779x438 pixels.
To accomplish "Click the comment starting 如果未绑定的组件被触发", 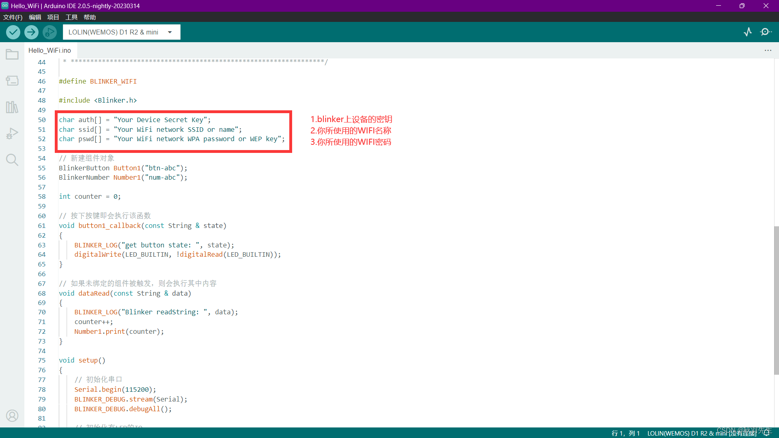I will coord(138,283).
